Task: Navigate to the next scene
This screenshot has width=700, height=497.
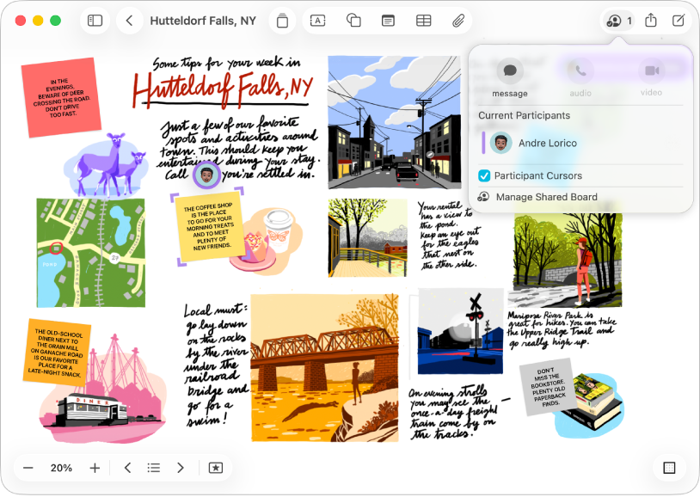Action: pyautogui.click(x=180, y=468)
